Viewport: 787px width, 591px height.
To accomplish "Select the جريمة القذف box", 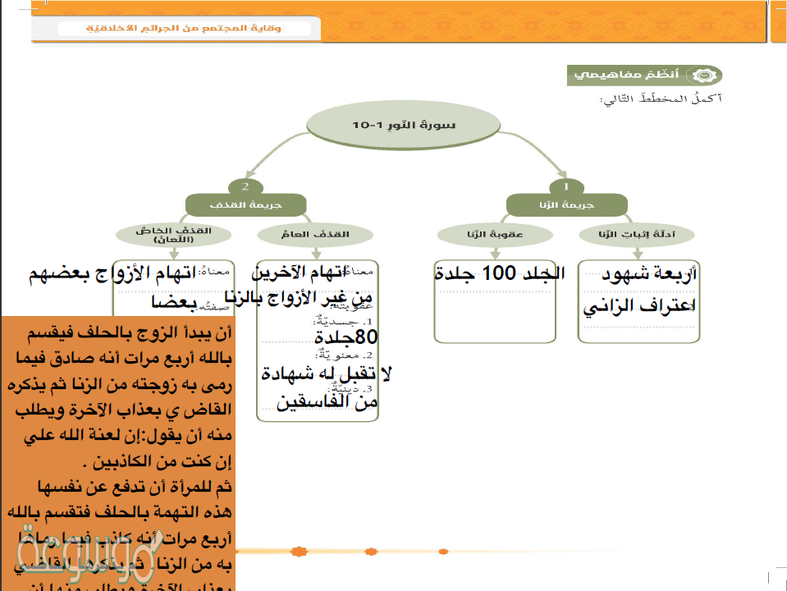I will [245, 205].
